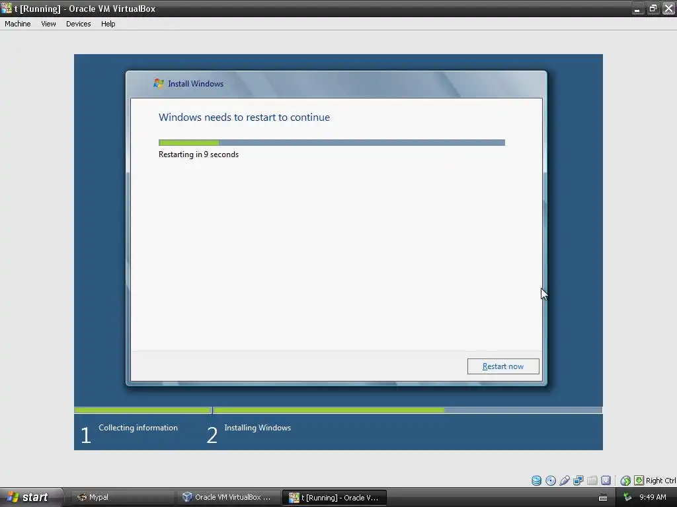The height and width of the screenshot is (507, 677).
Task: Click the Restart now button
Action: coord(503,366)
